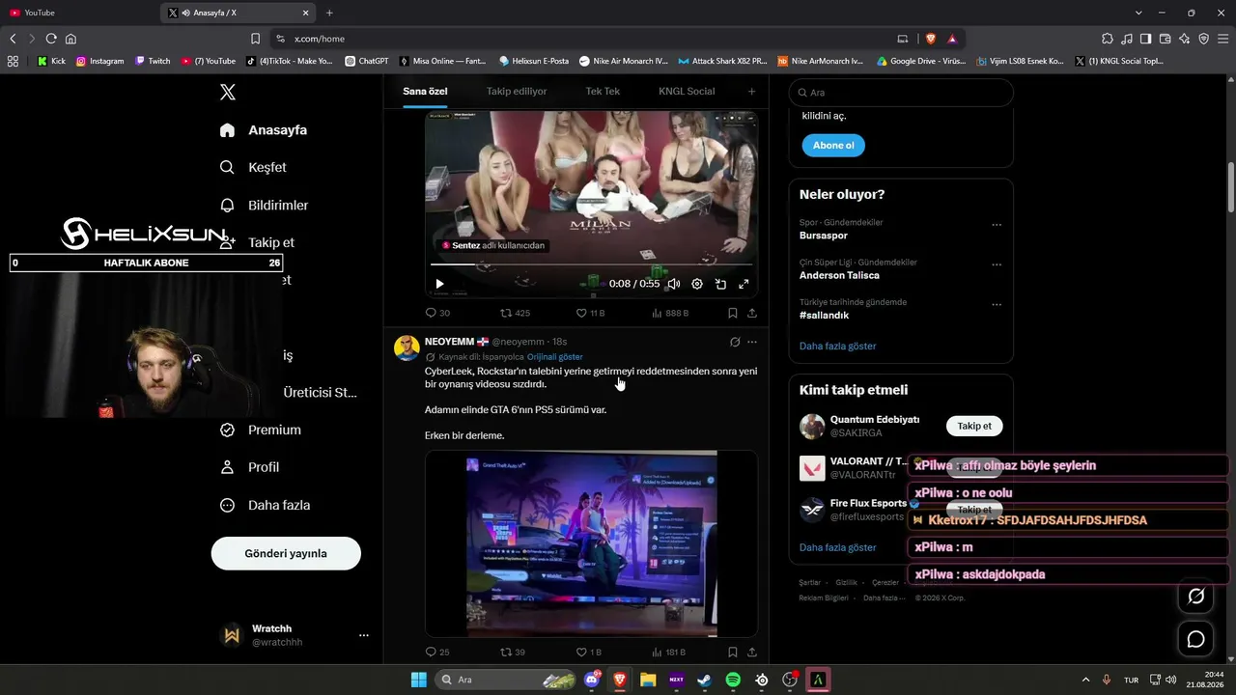Viewport: 1236px width, 695px height.
Task: Share the NEOYEMM post
Action: pyautogui.click(x=752, y=652)
